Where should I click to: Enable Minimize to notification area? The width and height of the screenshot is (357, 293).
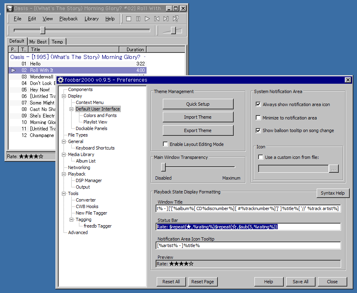258,118
